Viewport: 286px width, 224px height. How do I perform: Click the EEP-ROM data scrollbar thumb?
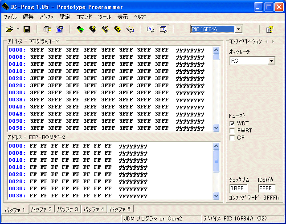coord(217,161)
